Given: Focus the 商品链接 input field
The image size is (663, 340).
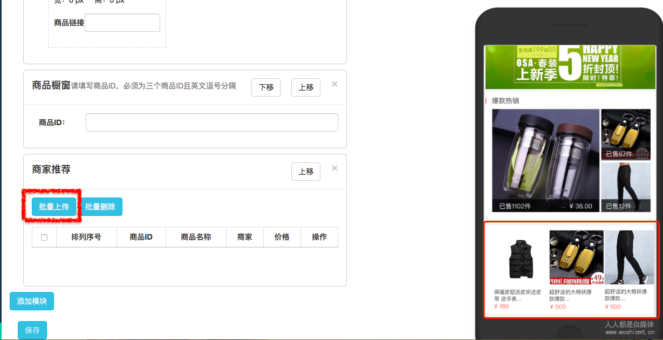Looking at the screenshot, I should 122,23.
